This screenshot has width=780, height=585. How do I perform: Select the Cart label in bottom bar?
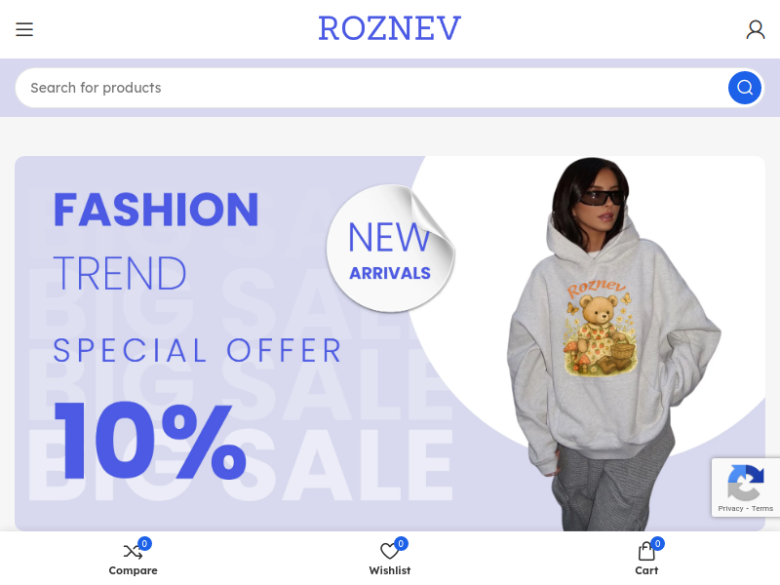tap(646, 570)
